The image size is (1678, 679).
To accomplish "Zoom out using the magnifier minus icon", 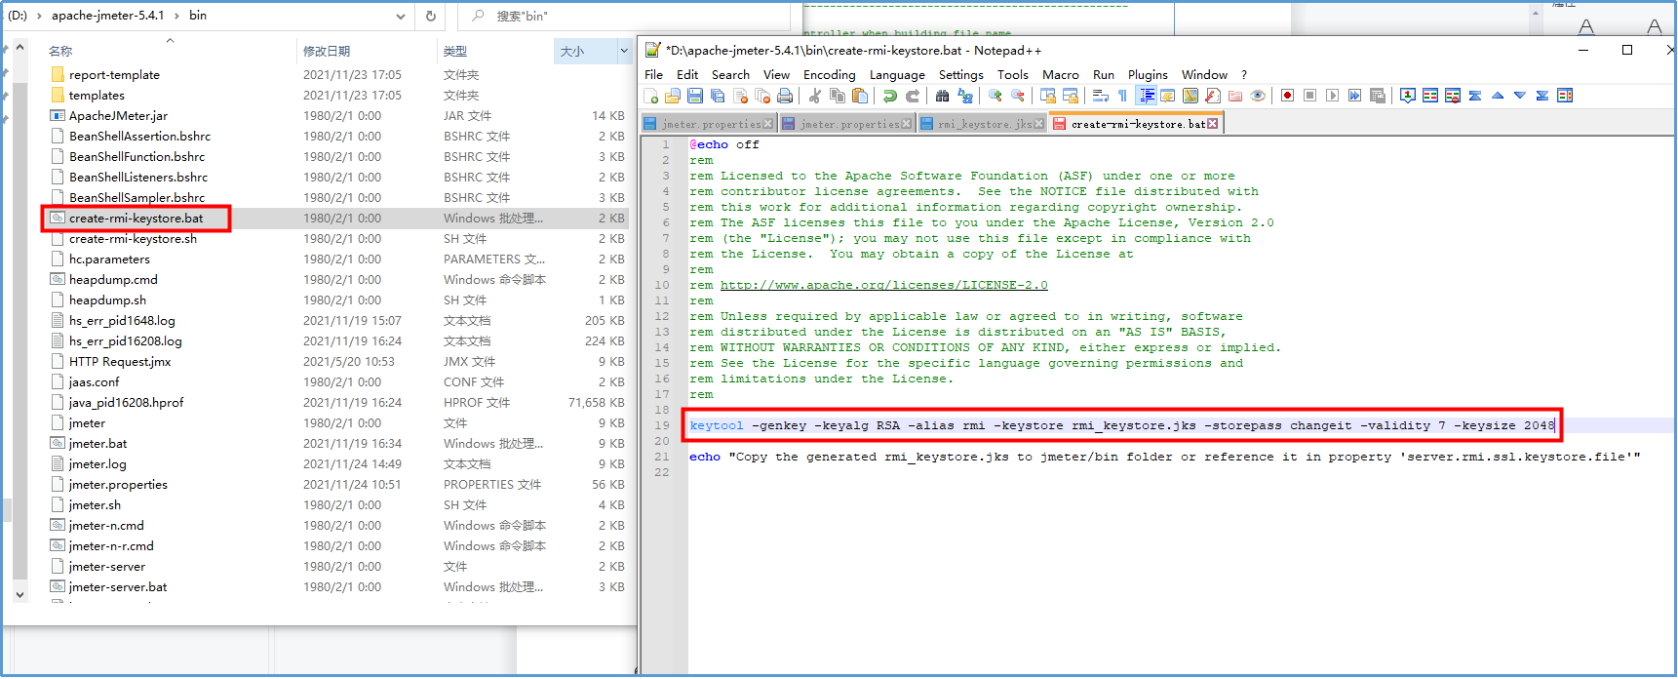I will click(x=1018, y=96).
